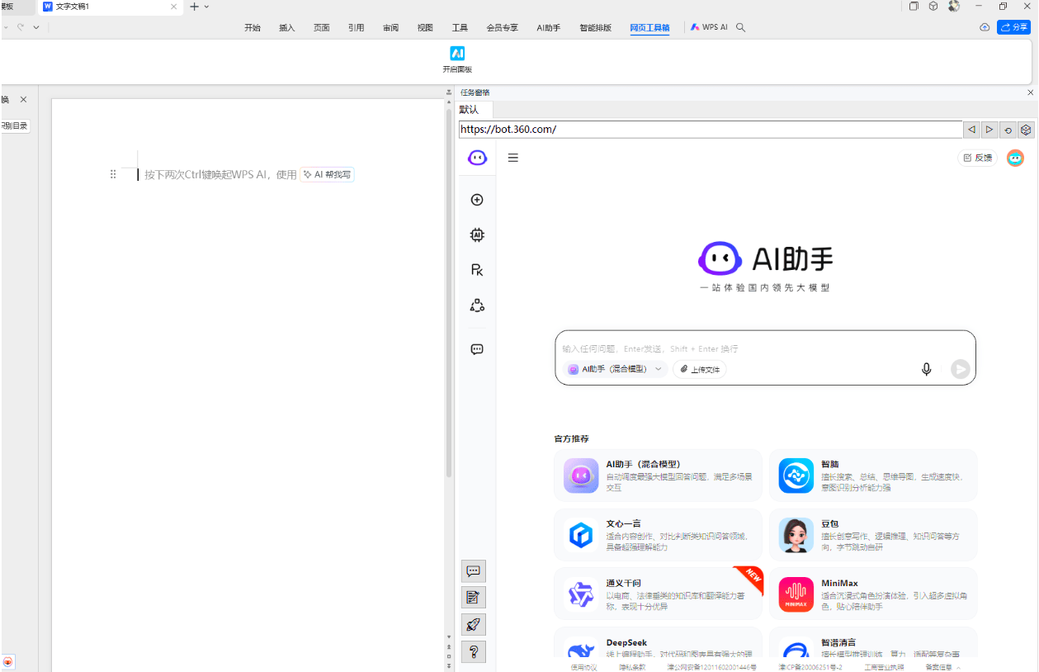The width and height of the screenshot is (1039, 672).
Task: Open the hamburger menu in AI助手 page
Action: tap(513, 158)
